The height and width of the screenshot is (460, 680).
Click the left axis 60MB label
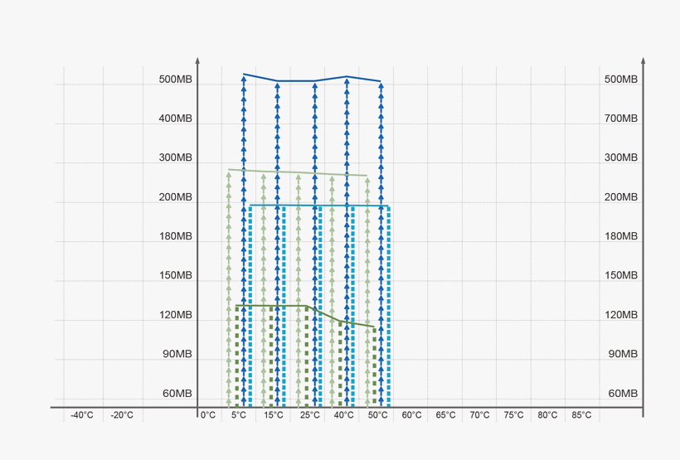coord(177,393)
